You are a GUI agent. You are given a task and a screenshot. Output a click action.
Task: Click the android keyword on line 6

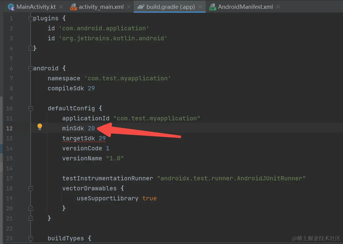pos(46,68)
